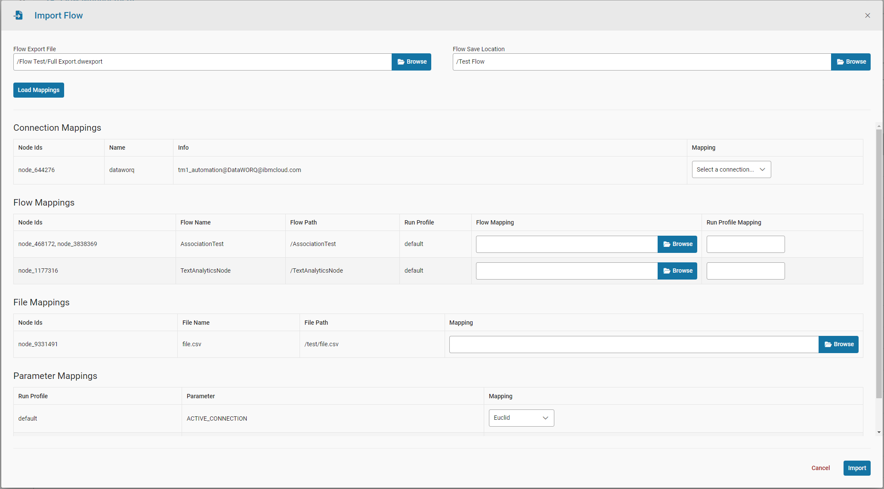The width and height of the screenshot is (884, 489).
Task: Select the AssociationTest flow name cell
Action: [231, 244]
